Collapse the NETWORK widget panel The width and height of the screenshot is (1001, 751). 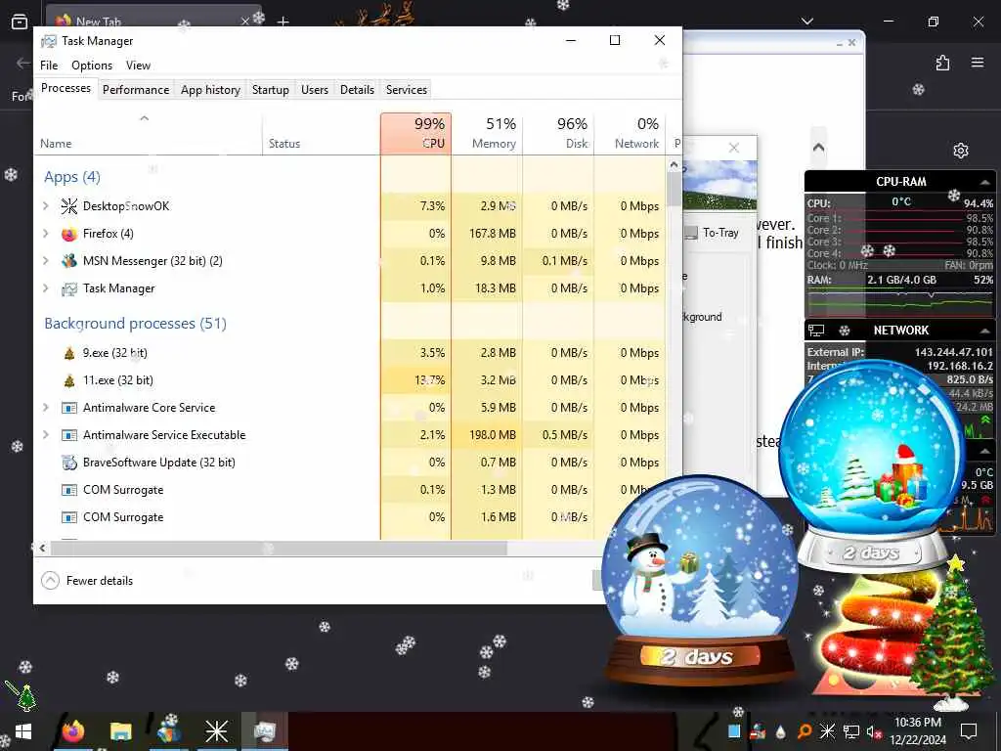tap(985, 331)
